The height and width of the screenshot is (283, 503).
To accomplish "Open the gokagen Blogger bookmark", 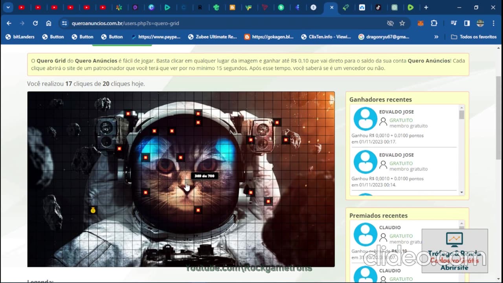I will [x=269, y=37].
